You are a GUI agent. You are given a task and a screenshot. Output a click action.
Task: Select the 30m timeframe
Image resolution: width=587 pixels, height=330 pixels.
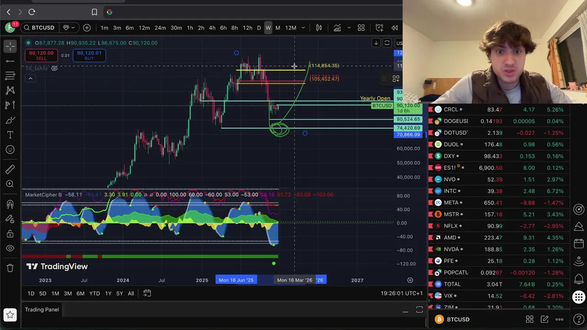click(176, 28)
